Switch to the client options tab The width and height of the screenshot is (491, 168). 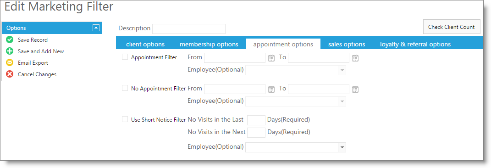[x=145, y=44]
